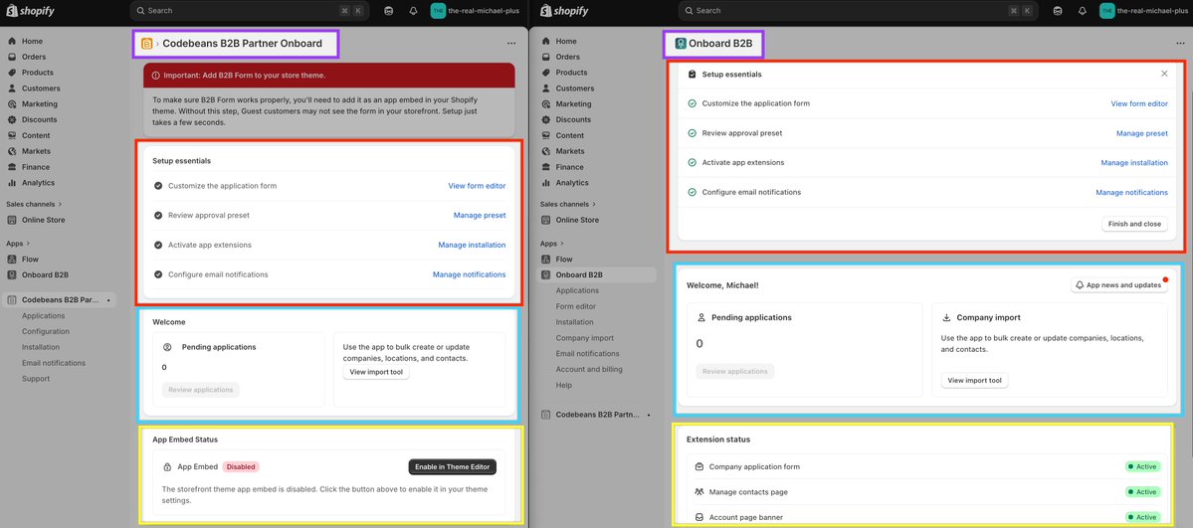Expand Apps section in left window sidebar
The image size is (1193, 528).
point(18,244)
